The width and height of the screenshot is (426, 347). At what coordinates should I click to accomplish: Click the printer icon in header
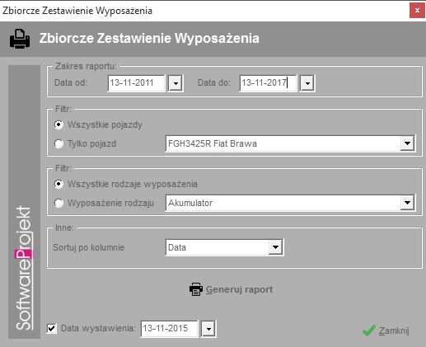(x=20, y=39)
